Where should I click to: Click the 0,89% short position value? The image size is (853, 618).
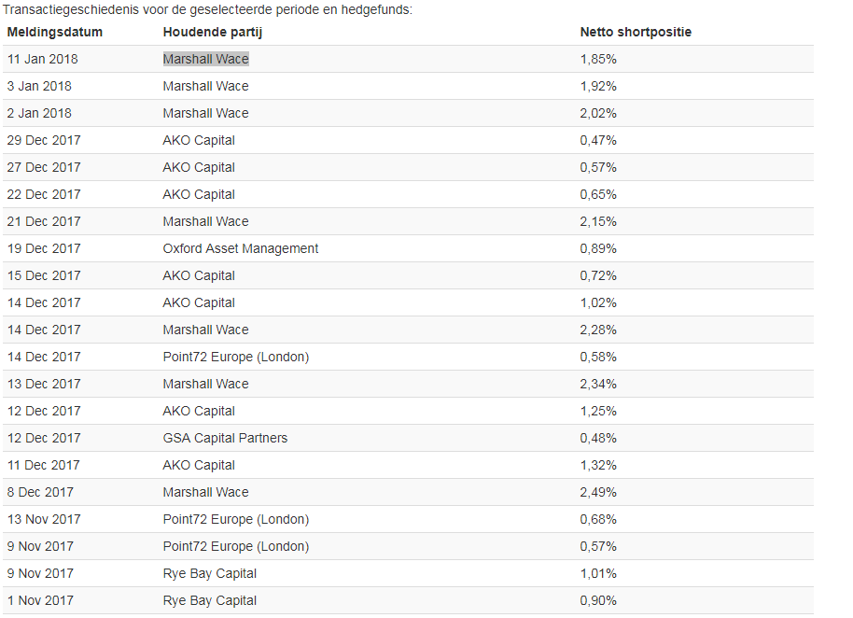[x=598, y=248]
